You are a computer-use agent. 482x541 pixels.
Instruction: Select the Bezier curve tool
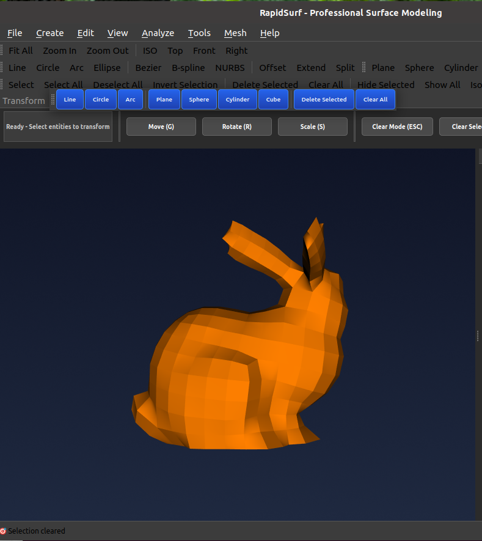[x=148, y=68]
